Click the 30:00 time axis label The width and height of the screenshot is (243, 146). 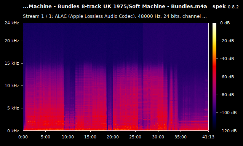(x=158, y=137)
